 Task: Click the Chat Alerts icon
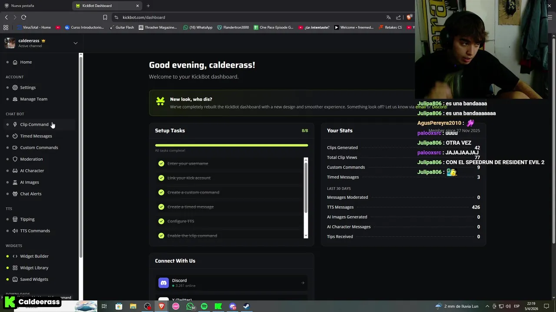15,194
